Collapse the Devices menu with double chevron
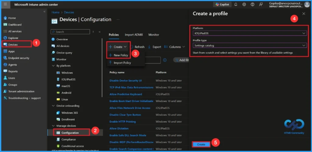Viewport: 312px width, 152px height. click(x=100, y=32)
